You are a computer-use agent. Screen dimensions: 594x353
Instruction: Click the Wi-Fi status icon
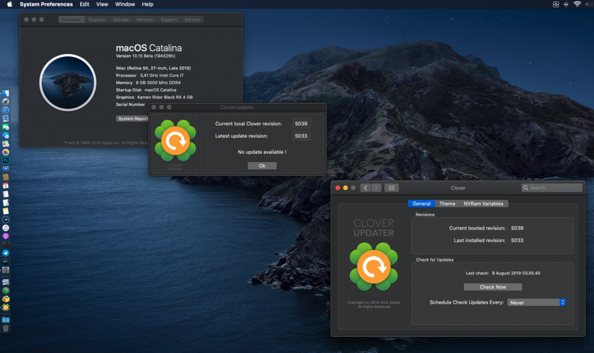[x=577, y=4]
